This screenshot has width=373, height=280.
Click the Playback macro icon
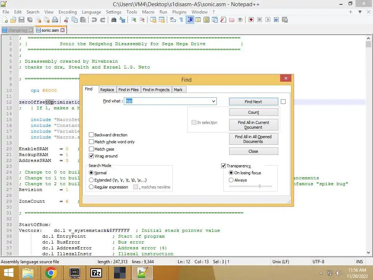pos(268,20)
